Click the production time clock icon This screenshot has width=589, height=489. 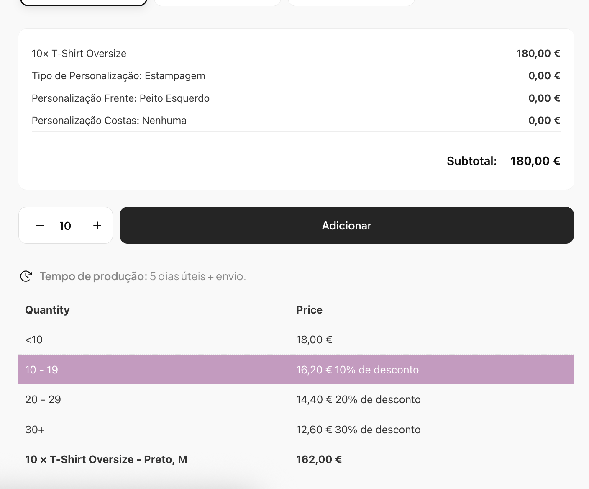click(x=26, y=276)
